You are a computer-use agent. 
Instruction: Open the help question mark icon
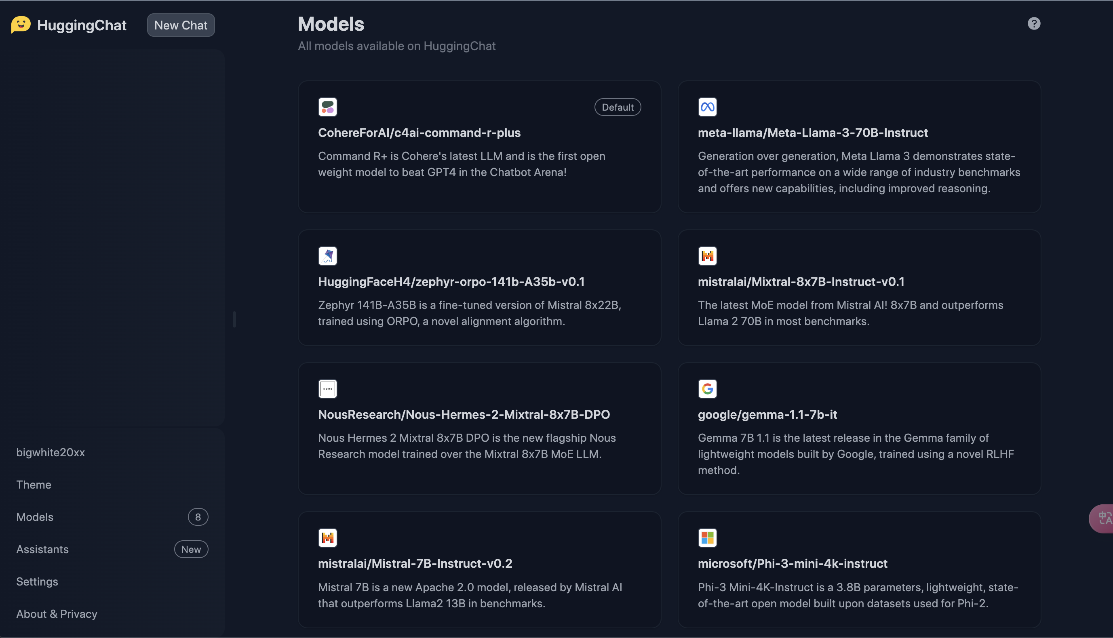[1034, 23]
